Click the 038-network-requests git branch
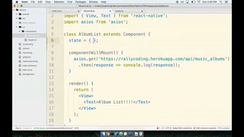Screen dimensions: 244x137 (205, 128)
